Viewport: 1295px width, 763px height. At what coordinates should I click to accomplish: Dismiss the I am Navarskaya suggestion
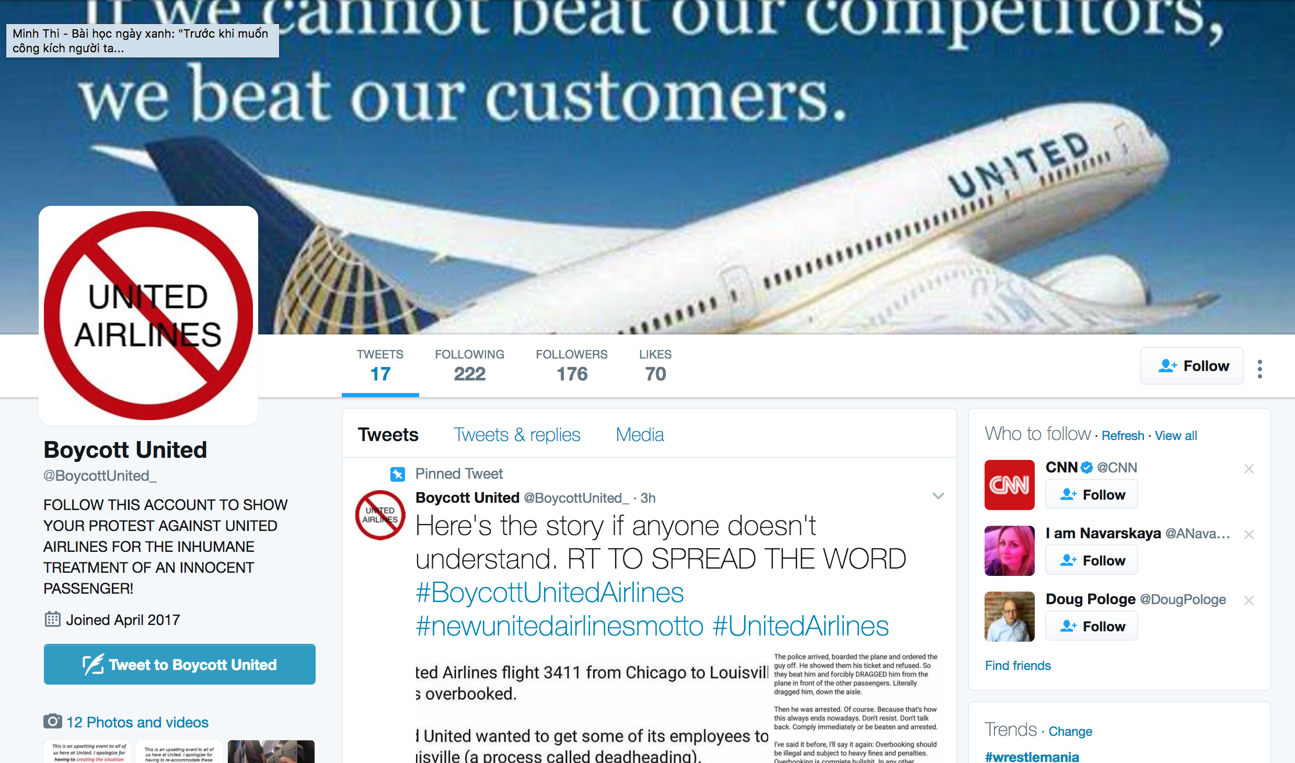tap(1249, 535)
